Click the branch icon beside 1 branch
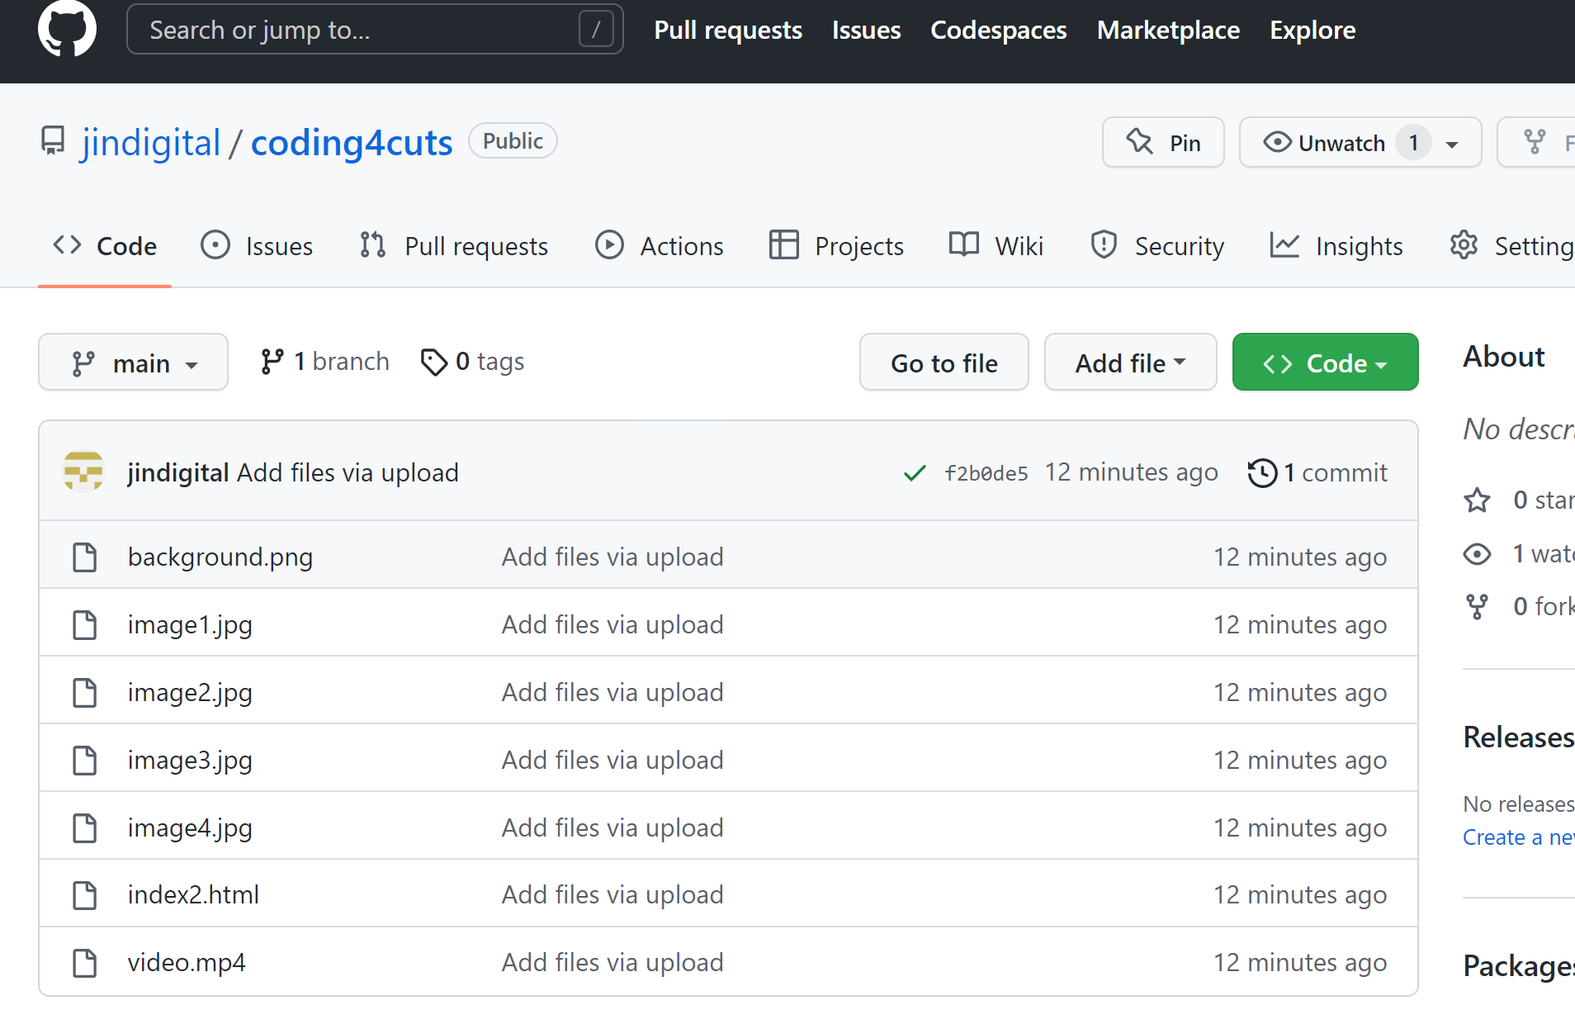This screenshot has width=1575, height=1024. [272, 362]
